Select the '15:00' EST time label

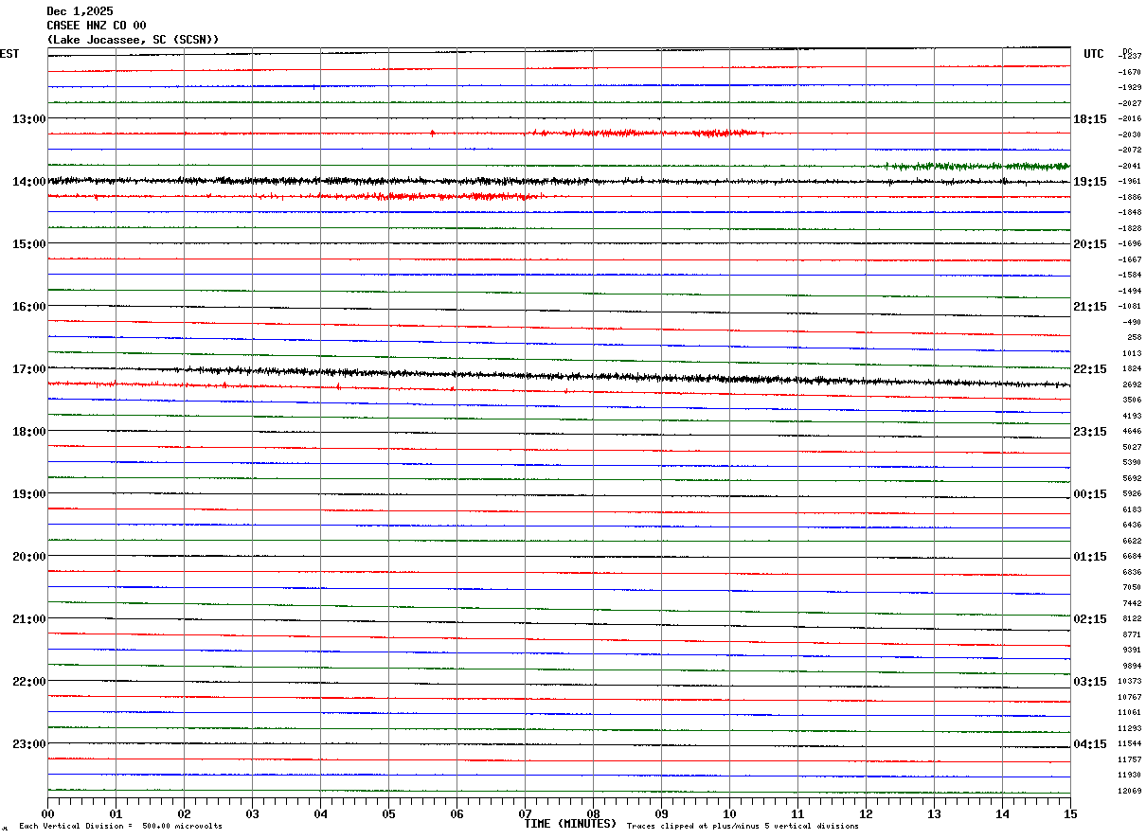28,244
